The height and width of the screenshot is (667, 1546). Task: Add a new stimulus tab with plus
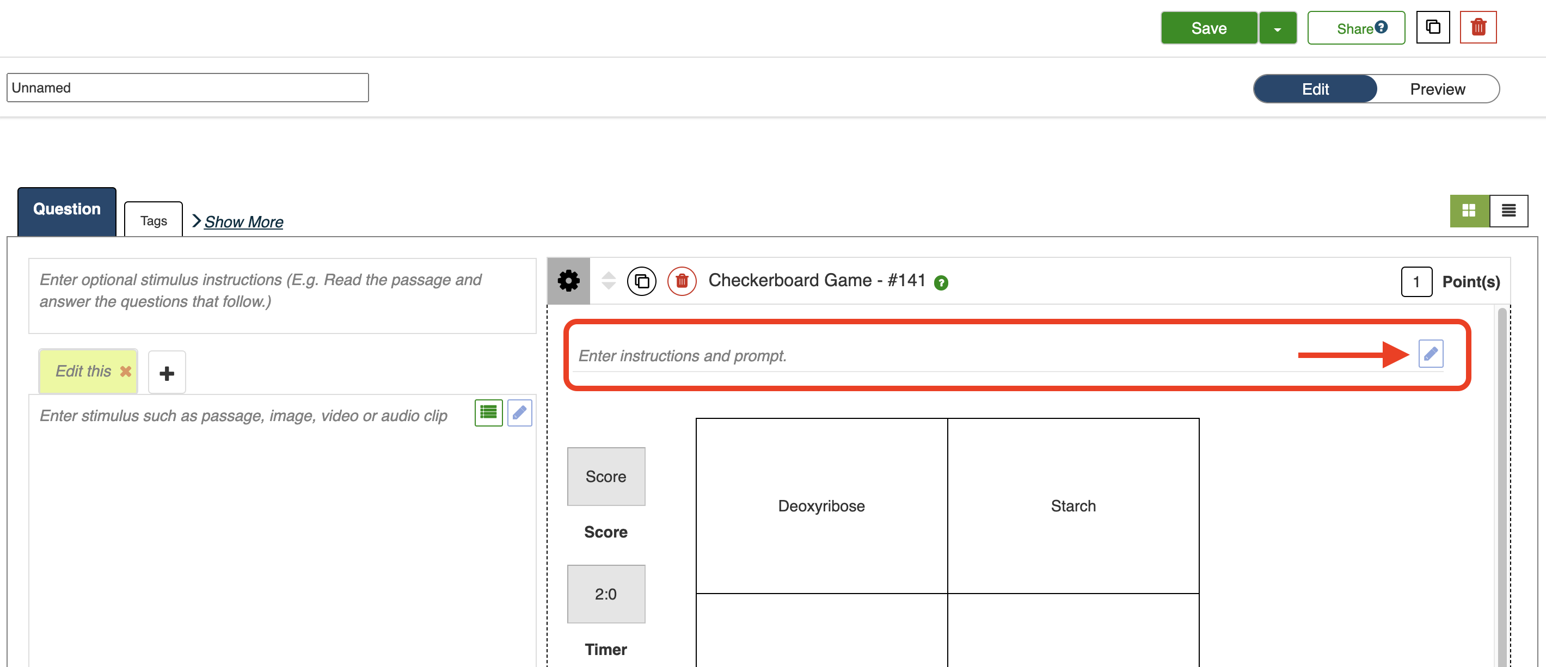tap(167, 373)
